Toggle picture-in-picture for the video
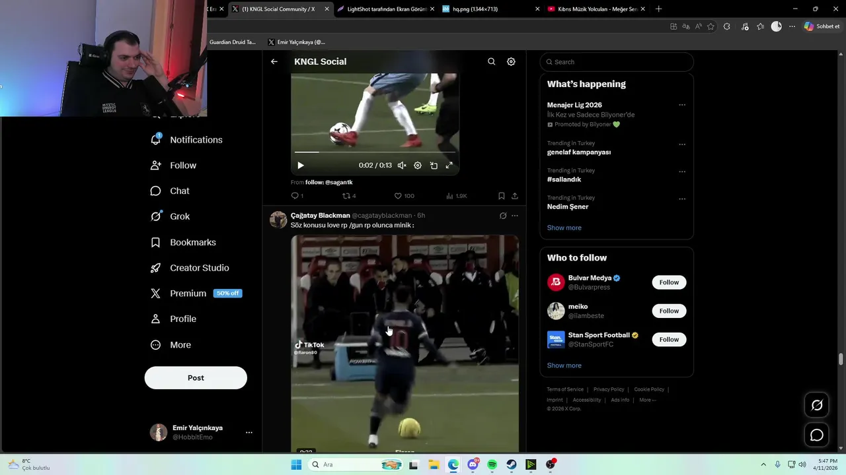 coord(434,166)
